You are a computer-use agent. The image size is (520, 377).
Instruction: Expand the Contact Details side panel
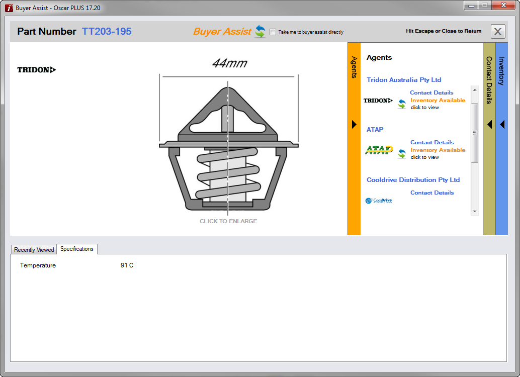pos(489,124)
